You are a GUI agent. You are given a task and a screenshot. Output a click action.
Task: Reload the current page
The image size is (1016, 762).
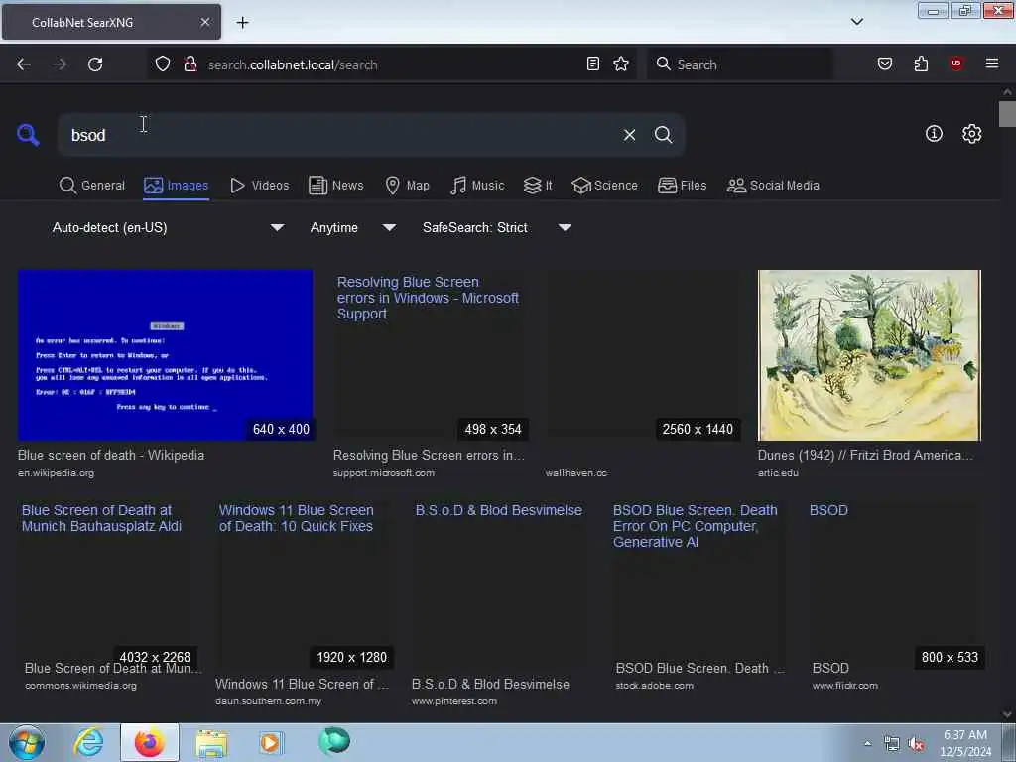(x=95, y=64)
